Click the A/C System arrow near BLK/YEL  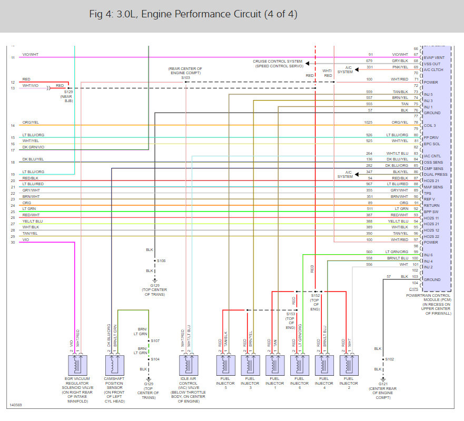[357, 174]
